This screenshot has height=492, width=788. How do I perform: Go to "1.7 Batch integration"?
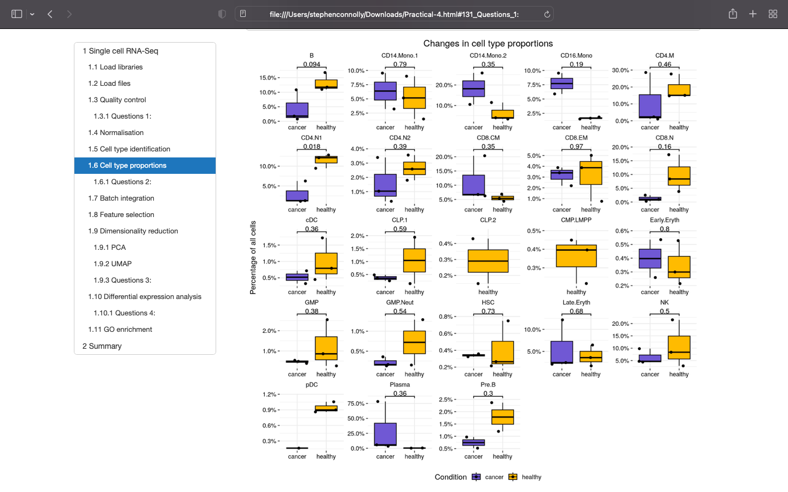click(x=122, y=198)
